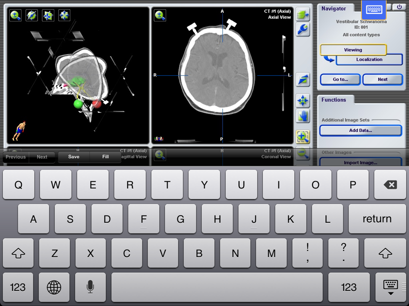
Task: Click the 3D cube orientation icon
Action: click(x=48, y=15)
